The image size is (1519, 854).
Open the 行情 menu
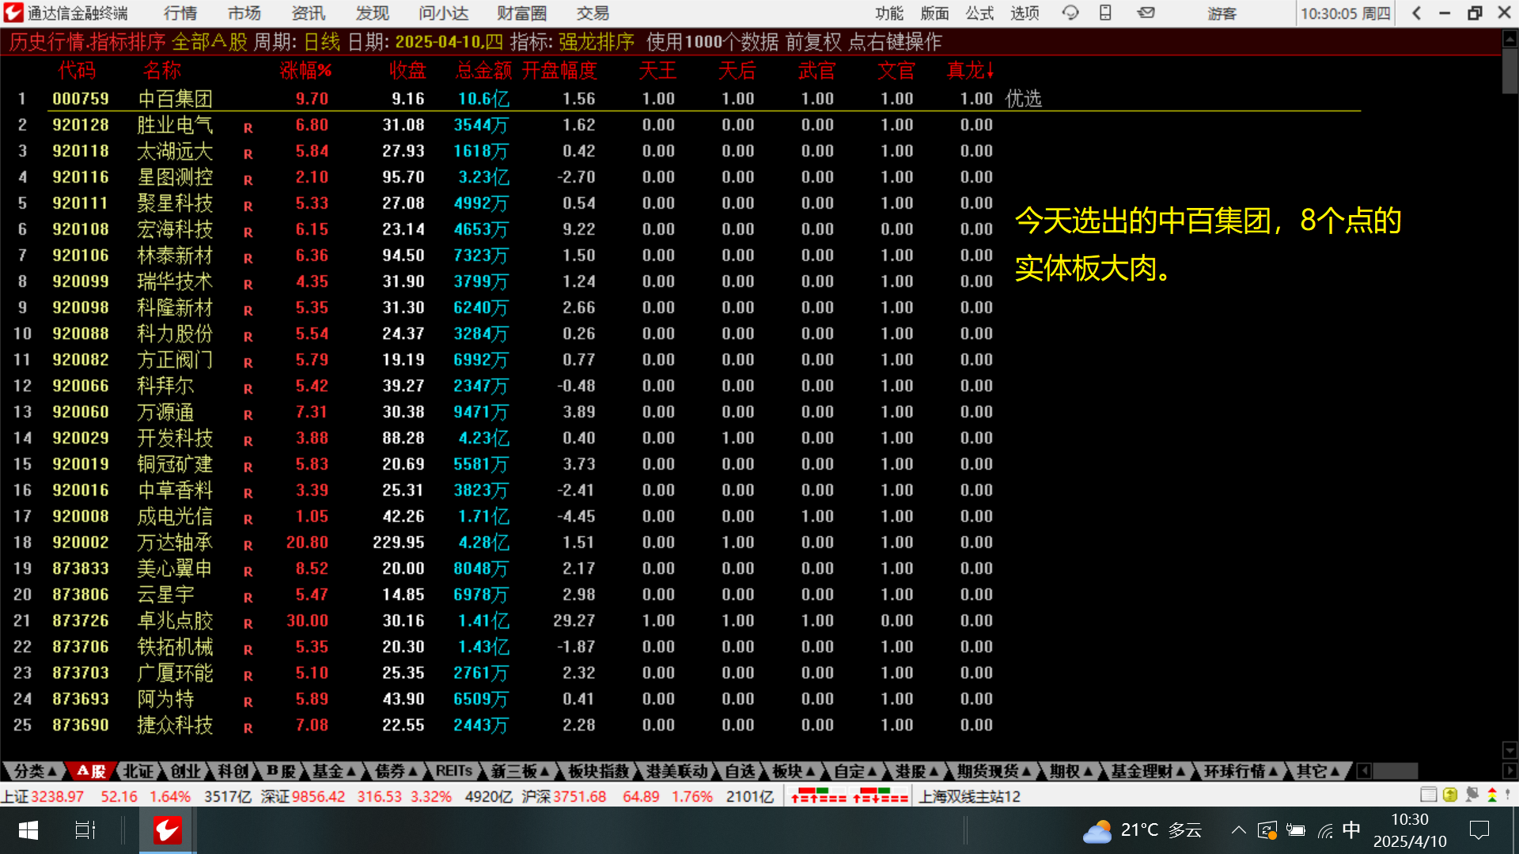click(180, 13)
